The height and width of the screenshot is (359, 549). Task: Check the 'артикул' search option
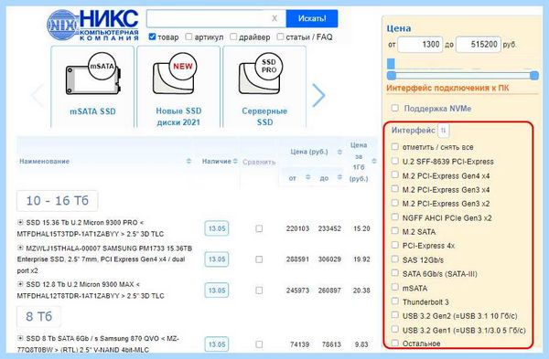(188, 37)
